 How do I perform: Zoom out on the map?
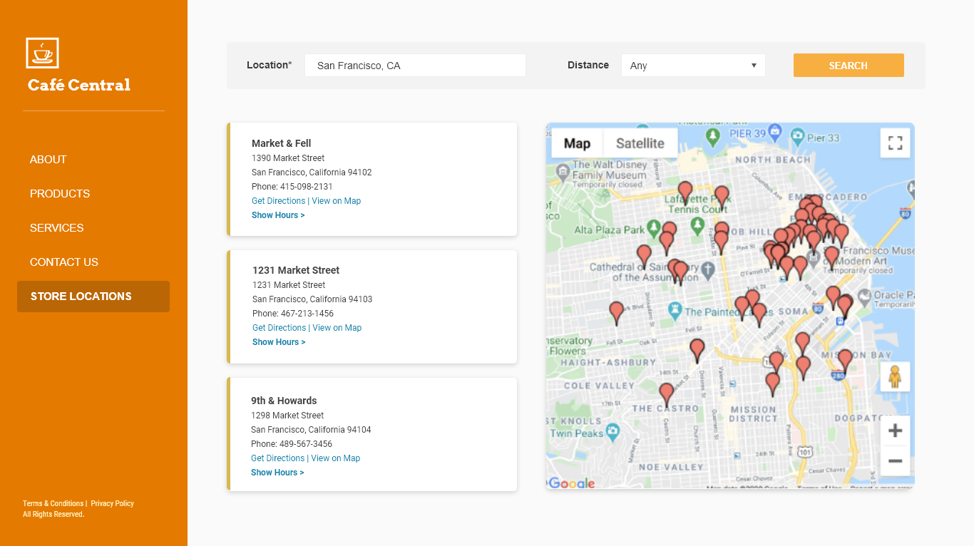pyautogui.click(x=895, y=461)
